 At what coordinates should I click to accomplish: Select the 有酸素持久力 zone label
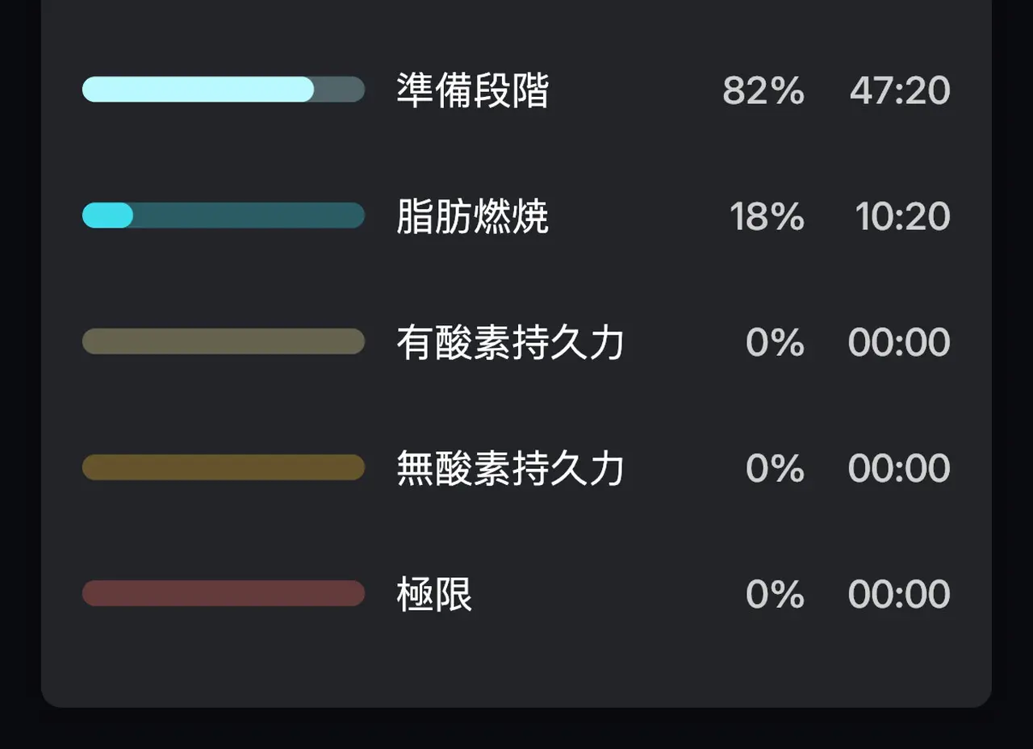(x=510, y=342)
